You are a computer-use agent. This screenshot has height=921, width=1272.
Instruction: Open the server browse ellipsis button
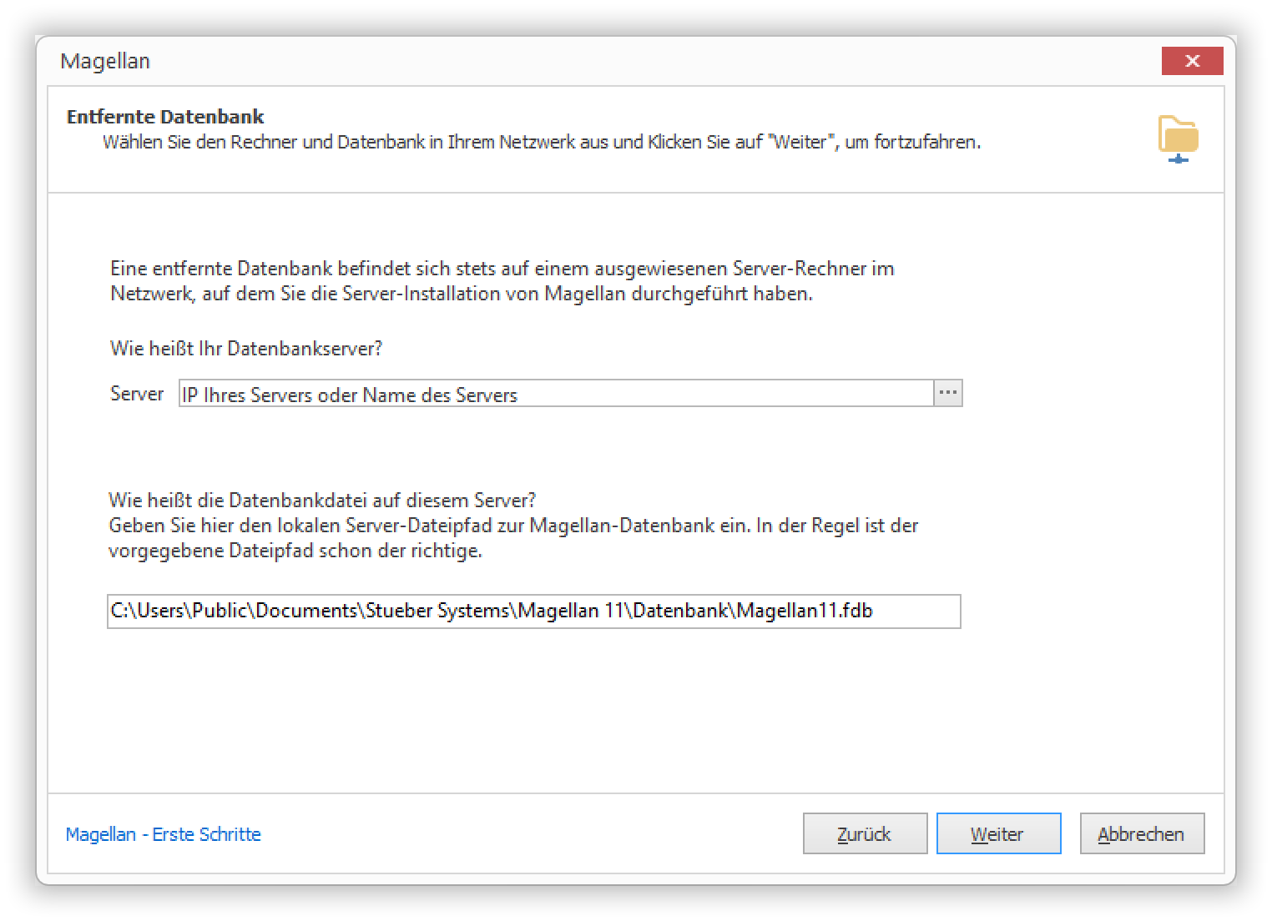point(947,393)
